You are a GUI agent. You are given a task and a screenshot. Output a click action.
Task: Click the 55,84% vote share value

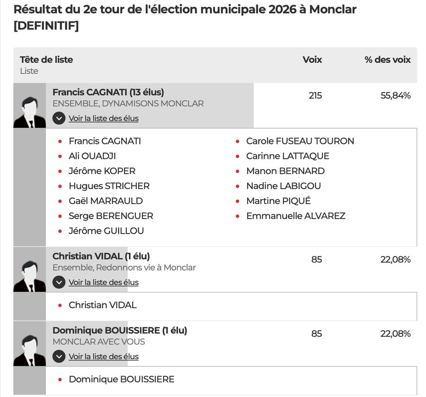pyautogui.click(x=395, y=96)
